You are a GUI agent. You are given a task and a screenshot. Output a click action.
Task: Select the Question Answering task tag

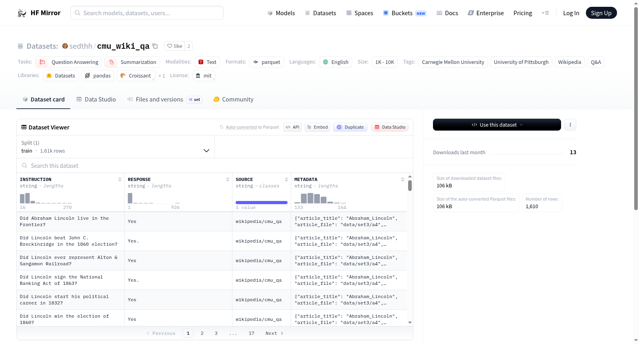tap(69, 62)
